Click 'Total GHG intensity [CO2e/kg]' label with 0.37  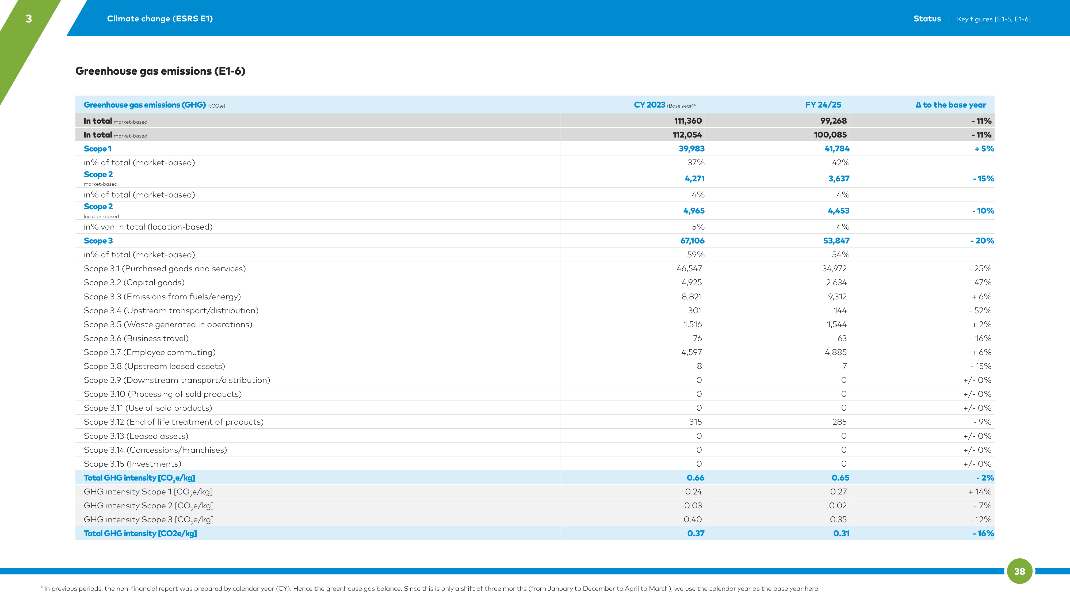point(140,534)
